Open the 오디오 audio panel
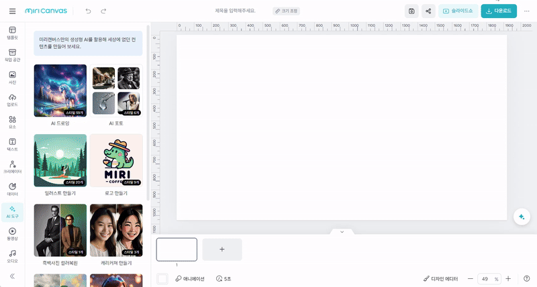 12,257
